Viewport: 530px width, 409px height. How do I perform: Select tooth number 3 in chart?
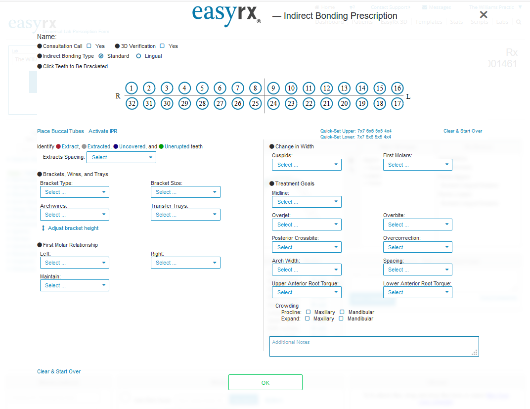coord(167,88)
